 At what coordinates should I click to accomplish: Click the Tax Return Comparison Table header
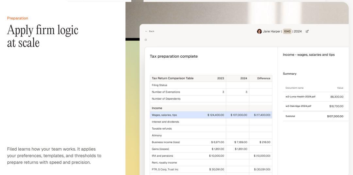click(x=173, y=78)
